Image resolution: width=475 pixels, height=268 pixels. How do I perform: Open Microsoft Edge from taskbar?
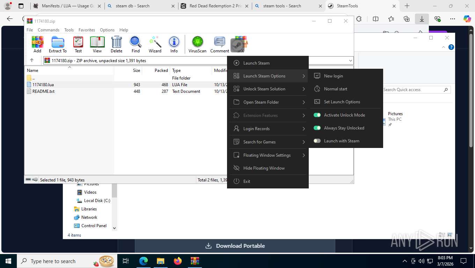(x=144, y=261)
